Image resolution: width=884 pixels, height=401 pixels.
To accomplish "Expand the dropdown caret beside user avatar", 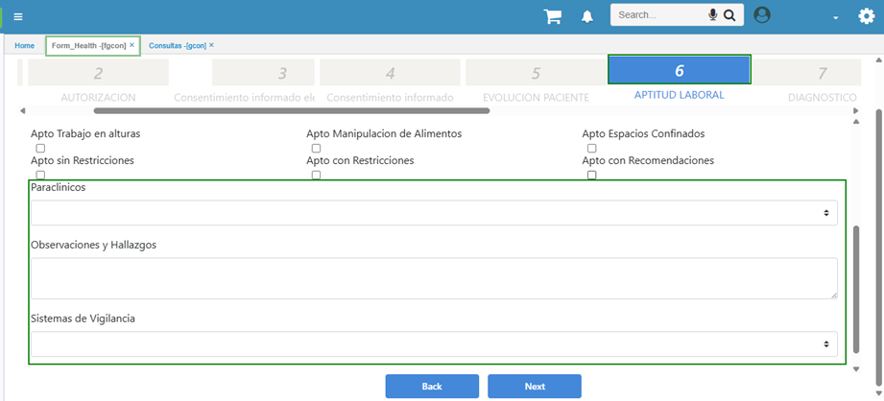I will pos(835,18).
